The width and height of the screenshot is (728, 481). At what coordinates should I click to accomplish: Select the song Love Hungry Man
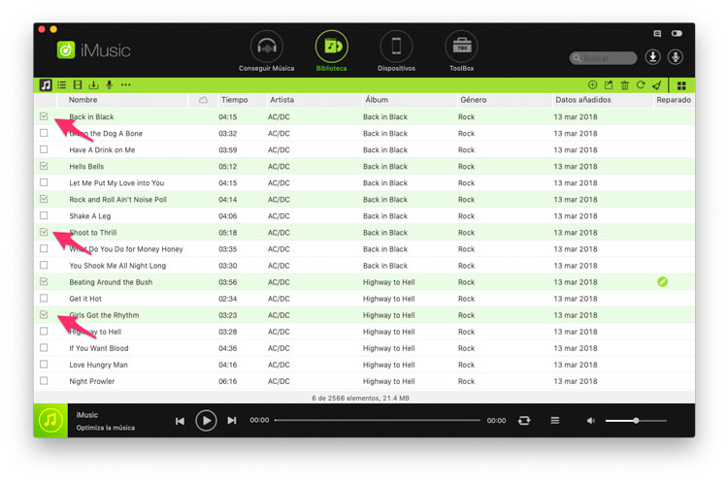tap(98, 365)
